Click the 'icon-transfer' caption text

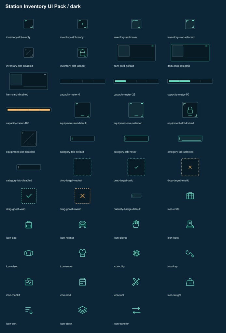coord(121,324)
